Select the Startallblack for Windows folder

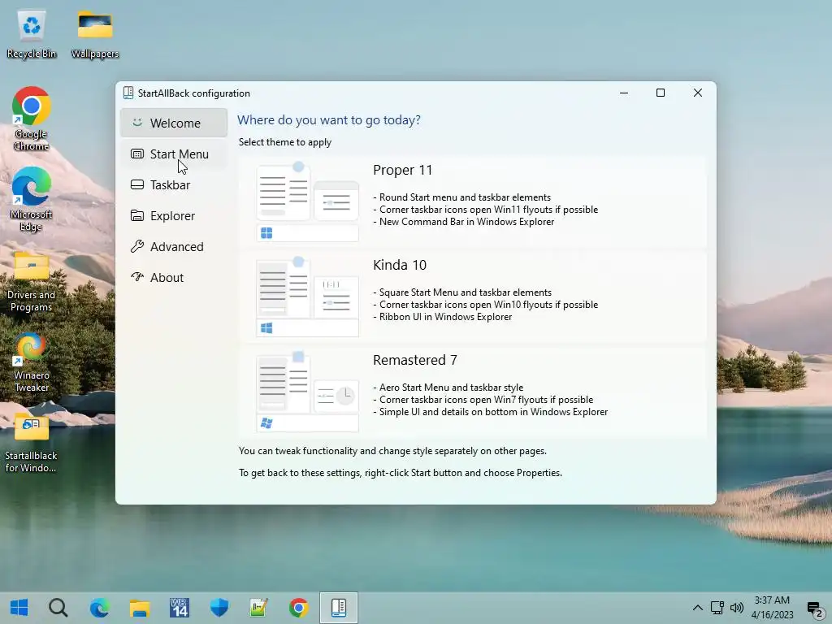pyautogui.click(x=32, y=443)
